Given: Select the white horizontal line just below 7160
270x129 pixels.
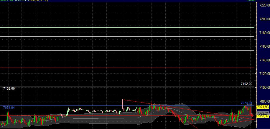Looking at the screenshot, I should (127, 50).
